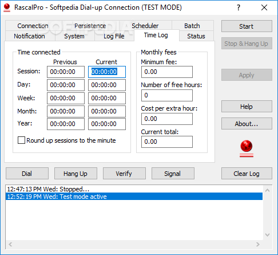
Task: Click the Current Session time field
Action: pos(107,72)
